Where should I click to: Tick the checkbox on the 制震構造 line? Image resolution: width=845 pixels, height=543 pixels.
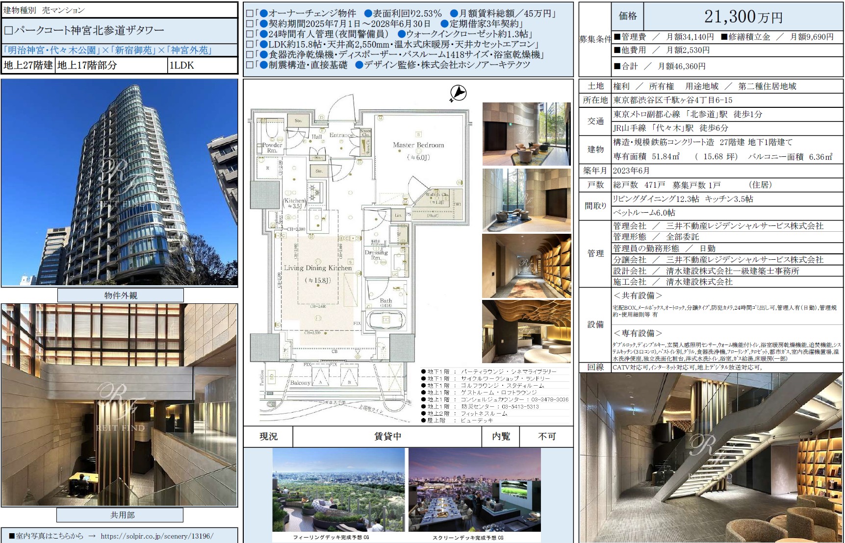[x=249, y=65]
